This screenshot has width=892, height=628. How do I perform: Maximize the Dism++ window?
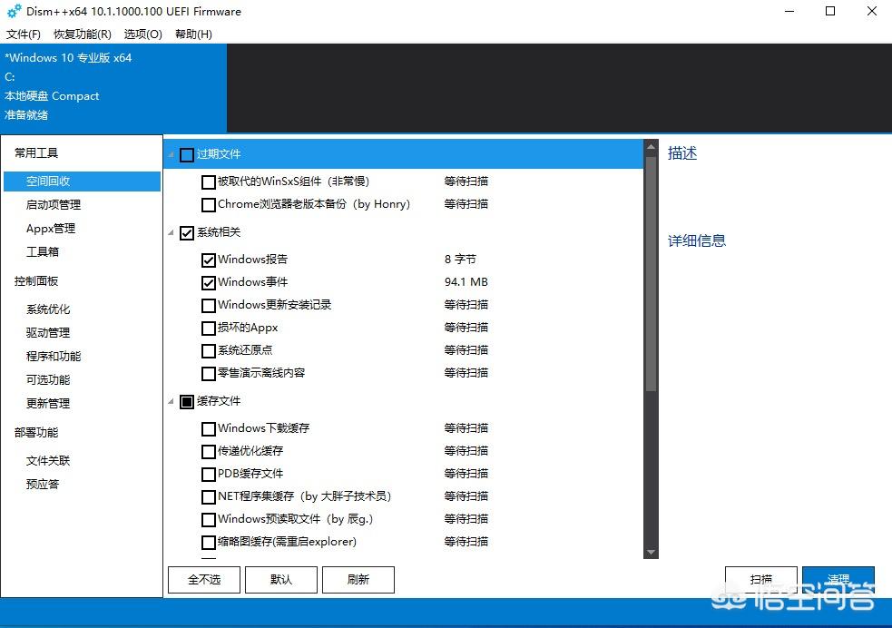tap(830, 11)
